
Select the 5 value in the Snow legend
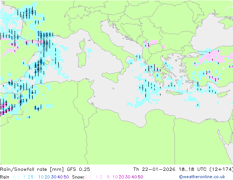tap(108, 177)
